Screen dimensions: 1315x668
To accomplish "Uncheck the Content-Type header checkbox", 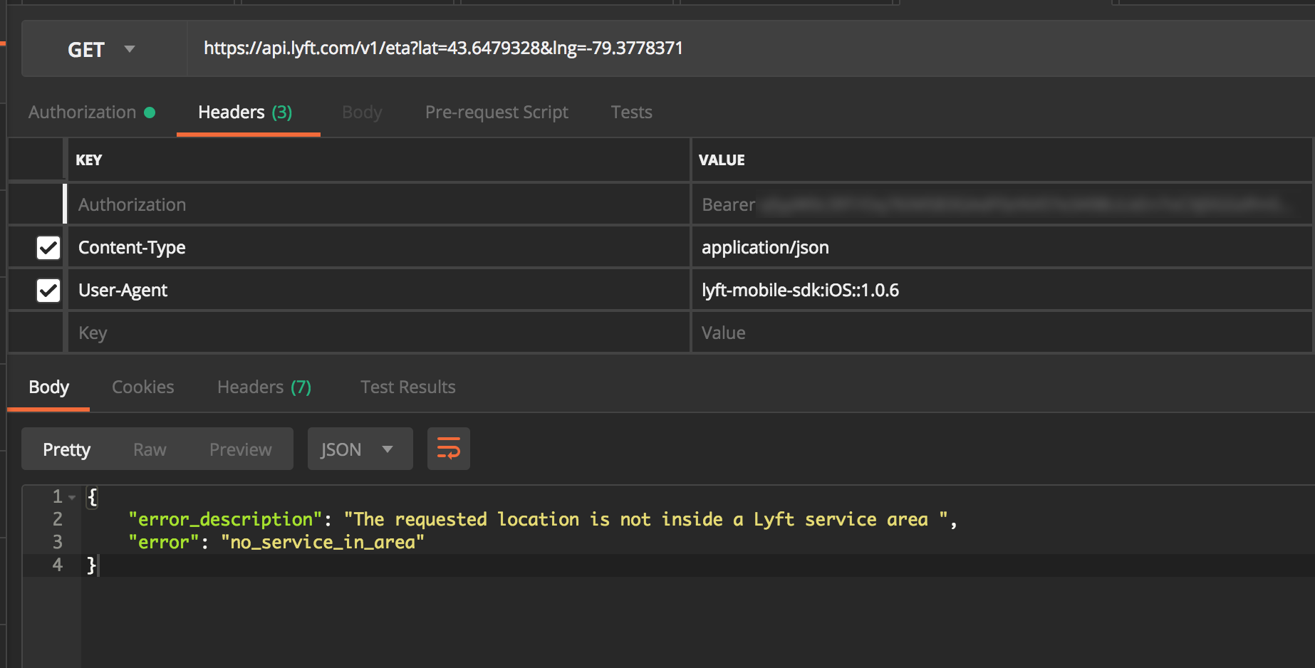I will tap(48, 248).
